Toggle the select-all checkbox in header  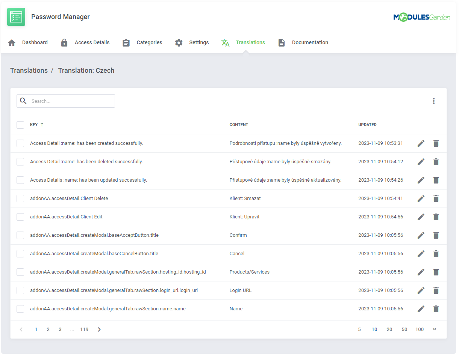[20, 125]
